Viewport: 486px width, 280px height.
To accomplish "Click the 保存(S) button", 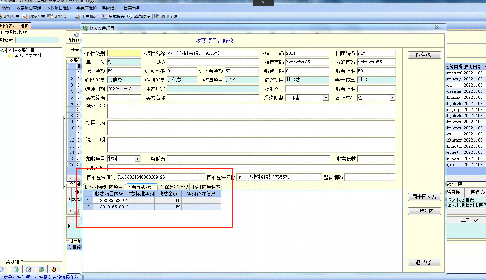I will coord(424,55).
